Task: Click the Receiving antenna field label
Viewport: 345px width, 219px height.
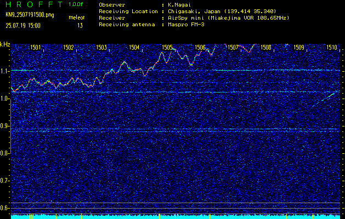Action: [127, 25]
